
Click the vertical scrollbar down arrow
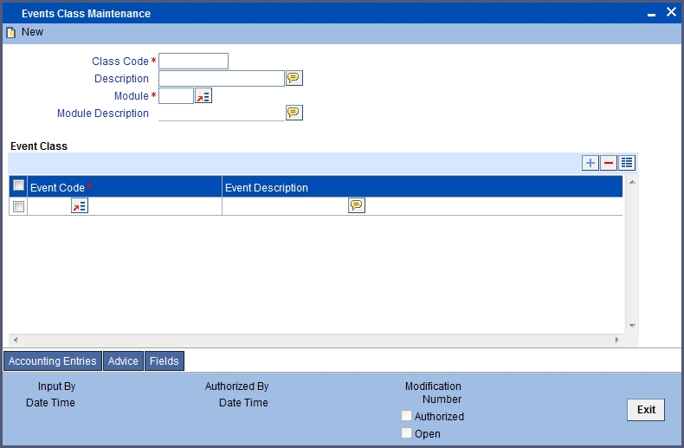point(632,326)
